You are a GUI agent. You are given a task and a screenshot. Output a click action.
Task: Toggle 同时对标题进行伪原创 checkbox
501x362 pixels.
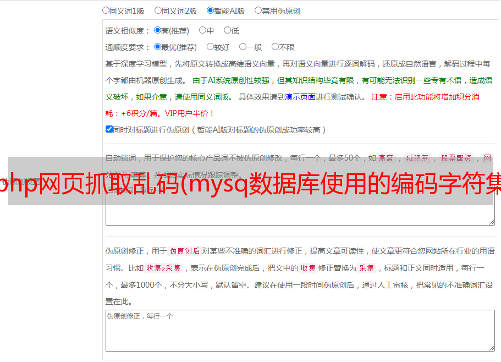click(x=109, y=129)
